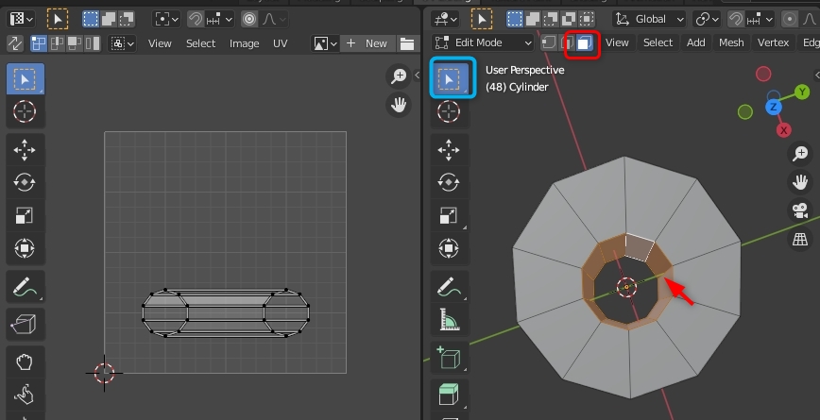Image resolution: width=820 pixels, height=420 pixels.
Task: Open 3D viewport editor type dropdown
Action: [445, 19]
